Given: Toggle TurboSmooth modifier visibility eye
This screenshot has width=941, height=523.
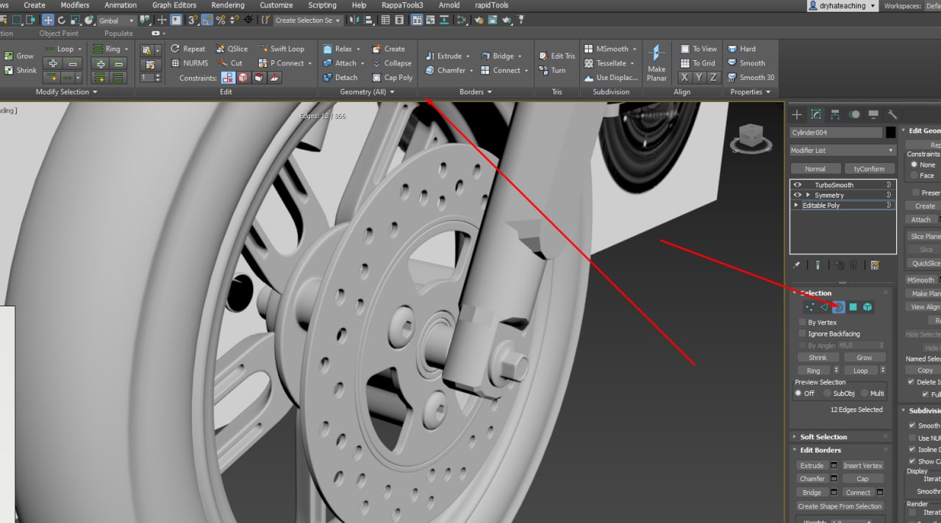Looking at the screenshot, I should pyautogui.click(x=798, y=185).
